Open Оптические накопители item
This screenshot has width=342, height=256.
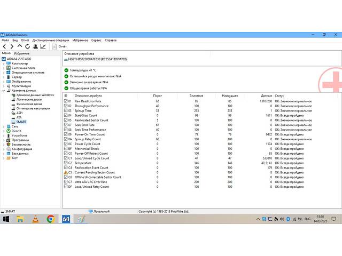[31, 108]
